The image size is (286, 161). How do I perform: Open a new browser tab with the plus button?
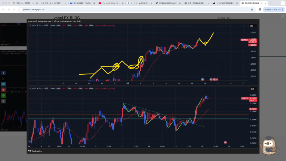[271, 3]
